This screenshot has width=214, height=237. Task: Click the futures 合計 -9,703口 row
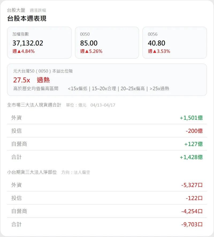point(107,224)
